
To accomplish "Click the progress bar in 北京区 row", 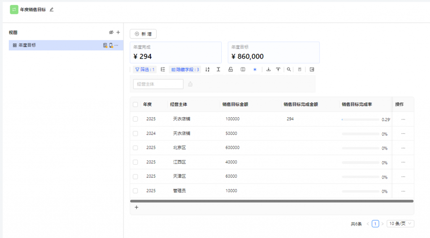I will tap(360, 148).
